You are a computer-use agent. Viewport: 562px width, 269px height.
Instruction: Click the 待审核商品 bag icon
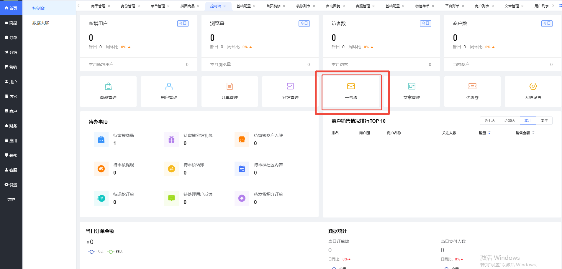[x=101, y=140]
